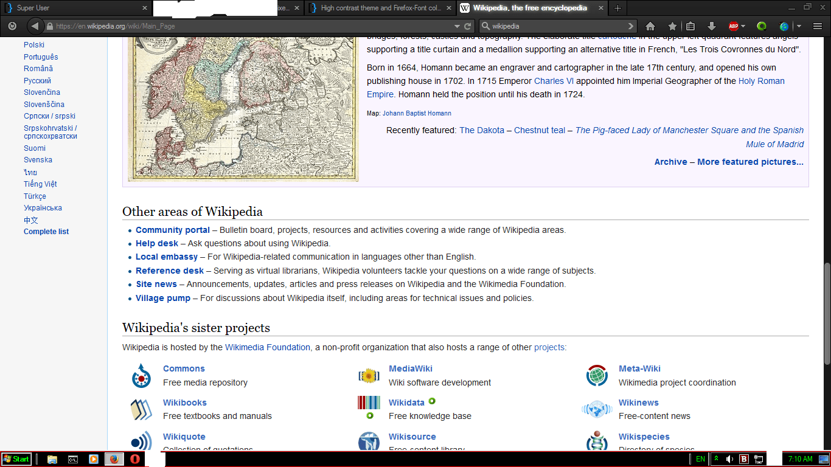The width and height of the screenshot is (831, 467).
Task: Select Svenska in the languages sidebar
Action: [x=38, y=160]
